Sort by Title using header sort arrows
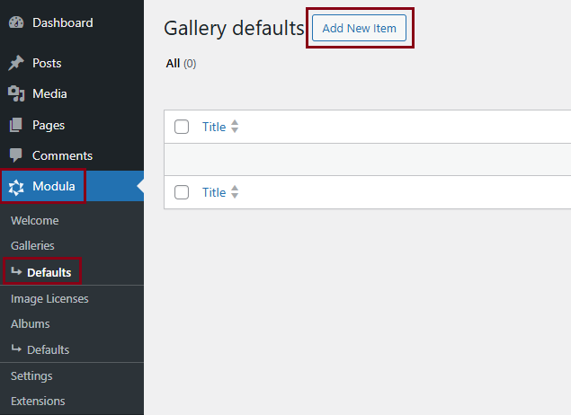Screen dimensions: 571x415 (235, 127)
